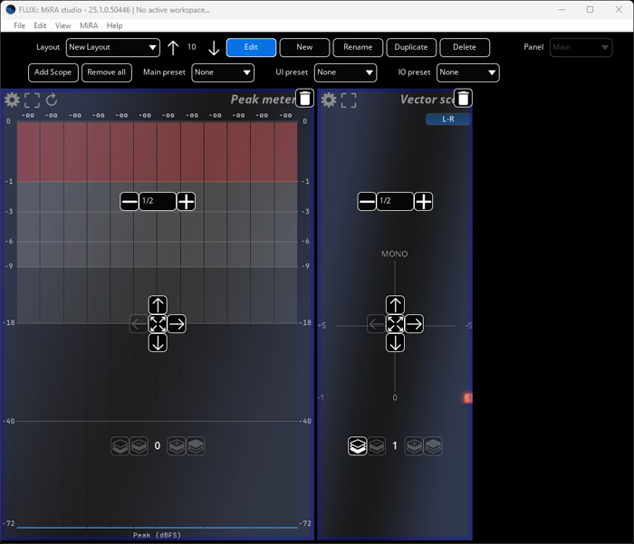Decrease layout value with down arrow

[x=214, y=48]
